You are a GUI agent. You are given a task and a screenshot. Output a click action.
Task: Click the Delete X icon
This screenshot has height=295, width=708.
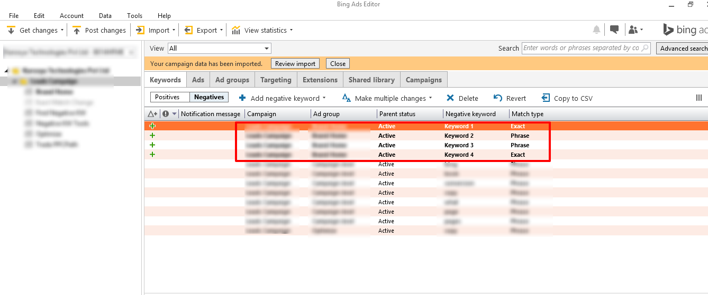pyautogui.click(x=450, y=98)
